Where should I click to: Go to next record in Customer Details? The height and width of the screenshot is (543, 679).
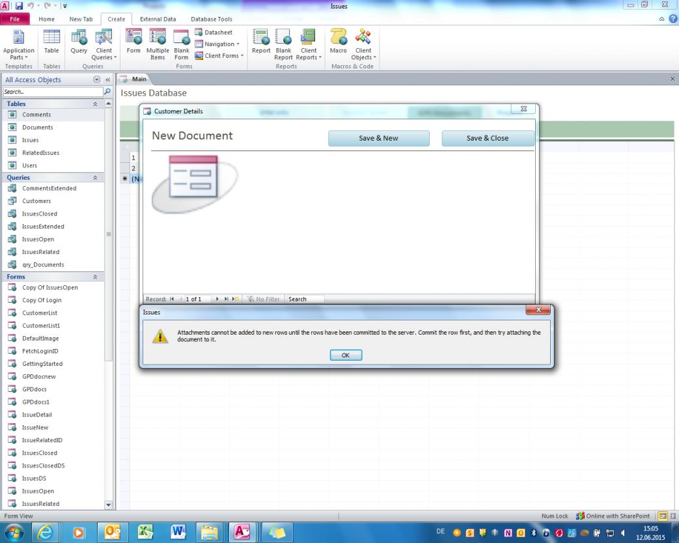(217, 299)
